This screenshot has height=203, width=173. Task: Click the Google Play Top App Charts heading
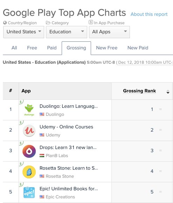pos(64,13)
